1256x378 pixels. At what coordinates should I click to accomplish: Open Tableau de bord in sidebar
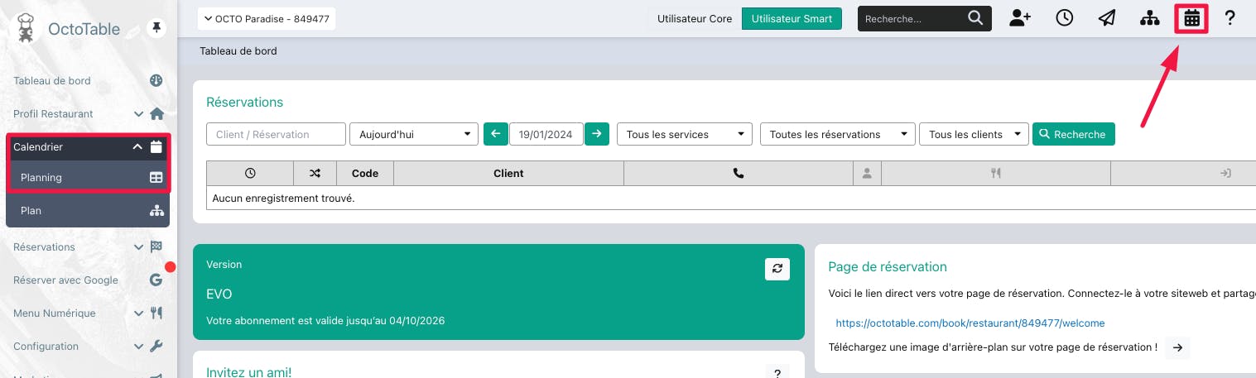52,81
